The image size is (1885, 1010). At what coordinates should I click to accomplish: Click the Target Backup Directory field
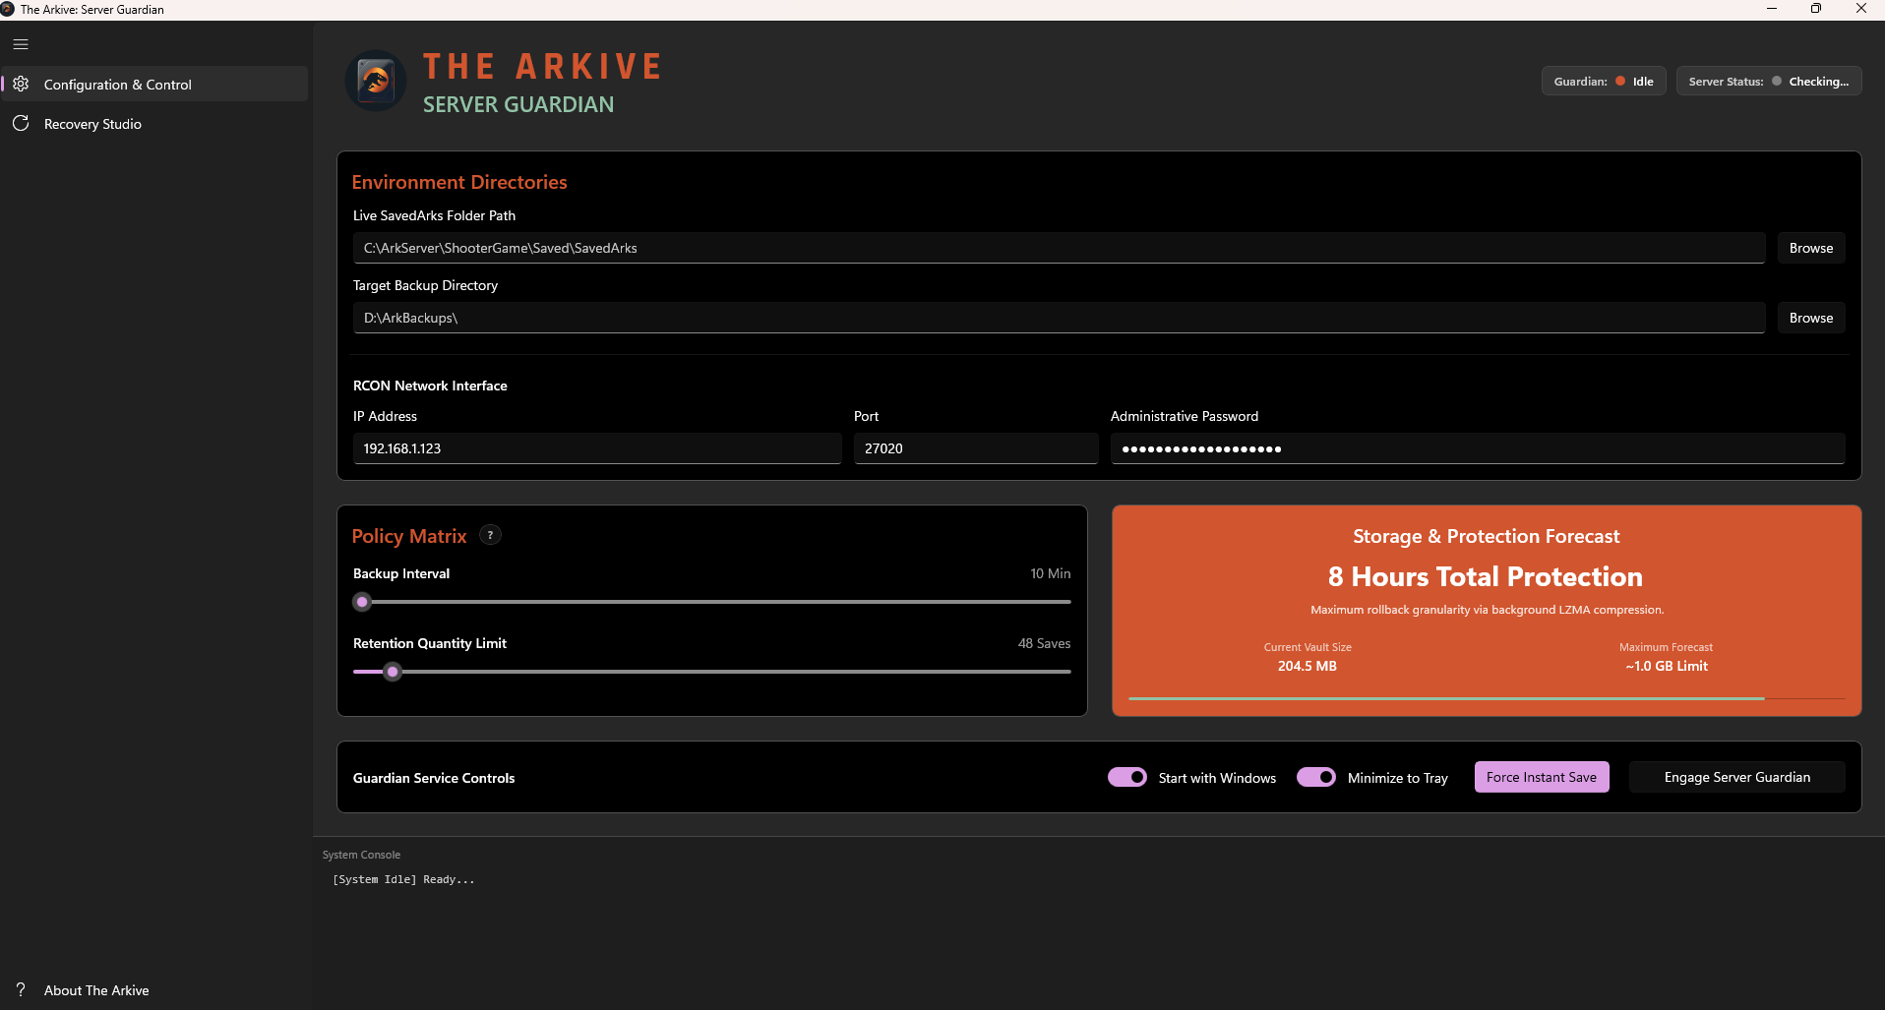coord(1059,318)
